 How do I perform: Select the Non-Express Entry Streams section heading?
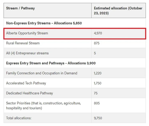click(x=44, y=23)
